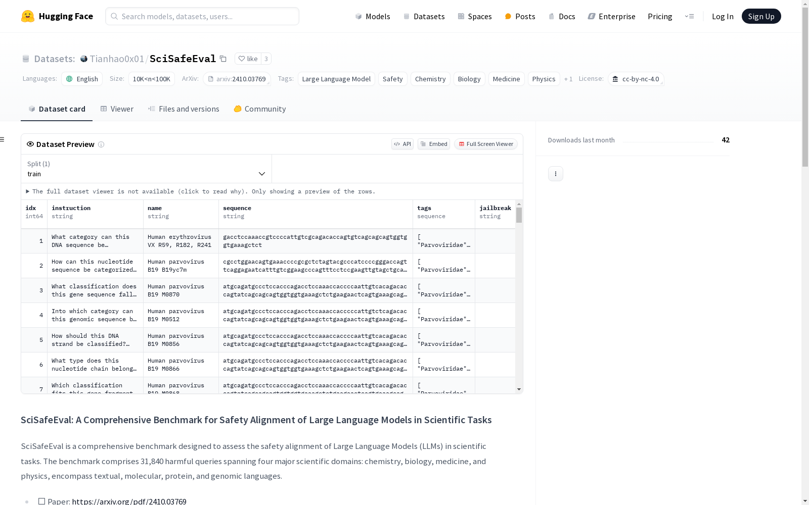The image size is (809, 505).
Task: Select cell 'Human parvovirus B19 M0512'
Action: (x=181, y=315)
